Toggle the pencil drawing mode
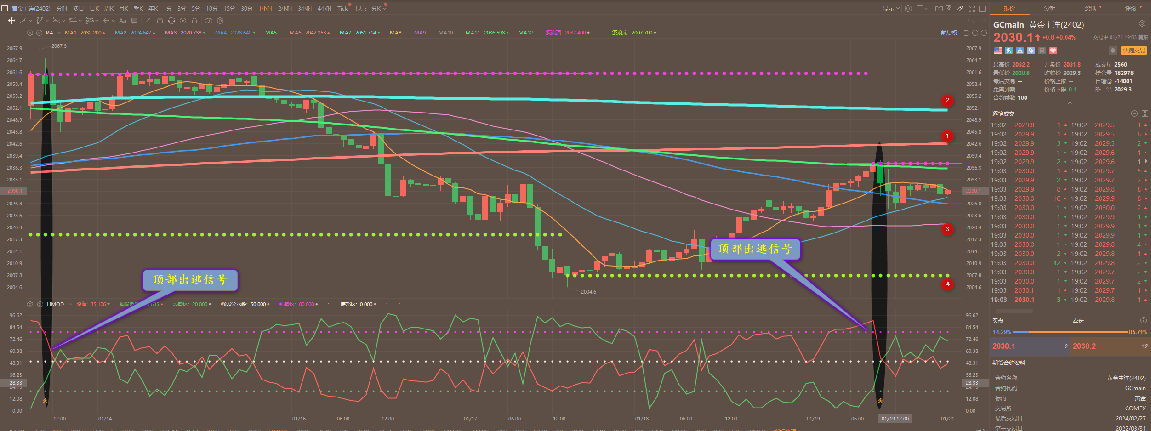Screen dimensions: 1151x431 pyautogui.click(x=960, y=8)
